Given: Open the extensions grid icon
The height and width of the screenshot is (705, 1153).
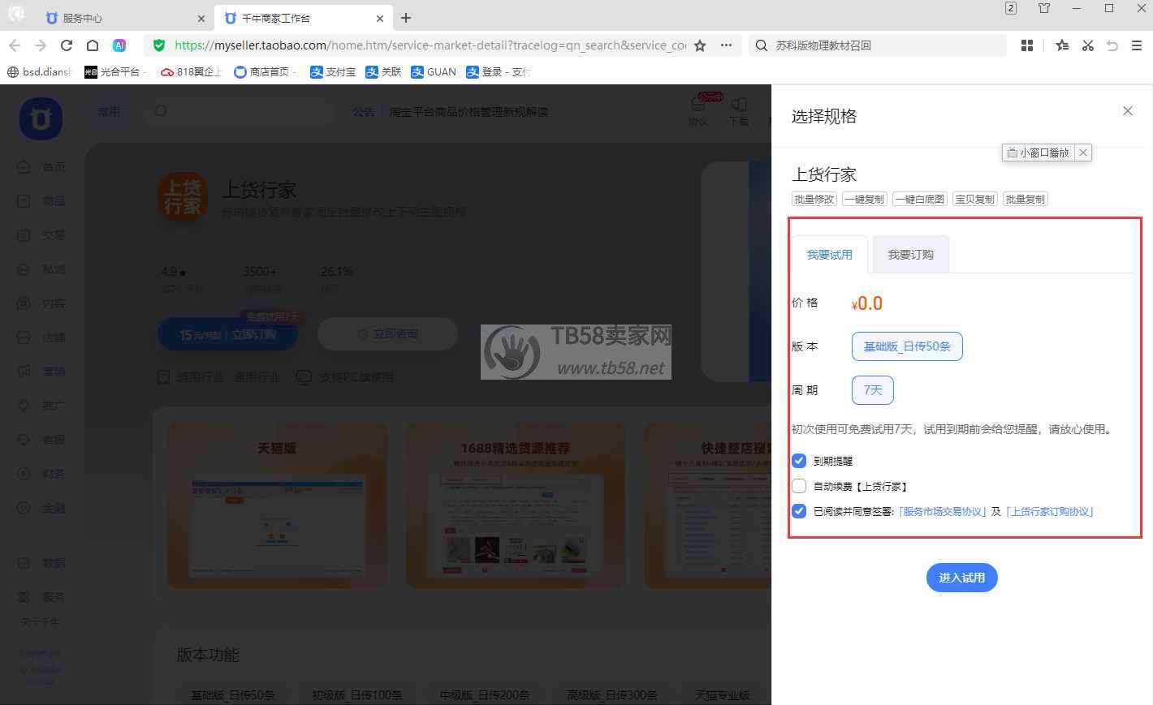Looking at the screenshot, I should (x=1027, y=45).
